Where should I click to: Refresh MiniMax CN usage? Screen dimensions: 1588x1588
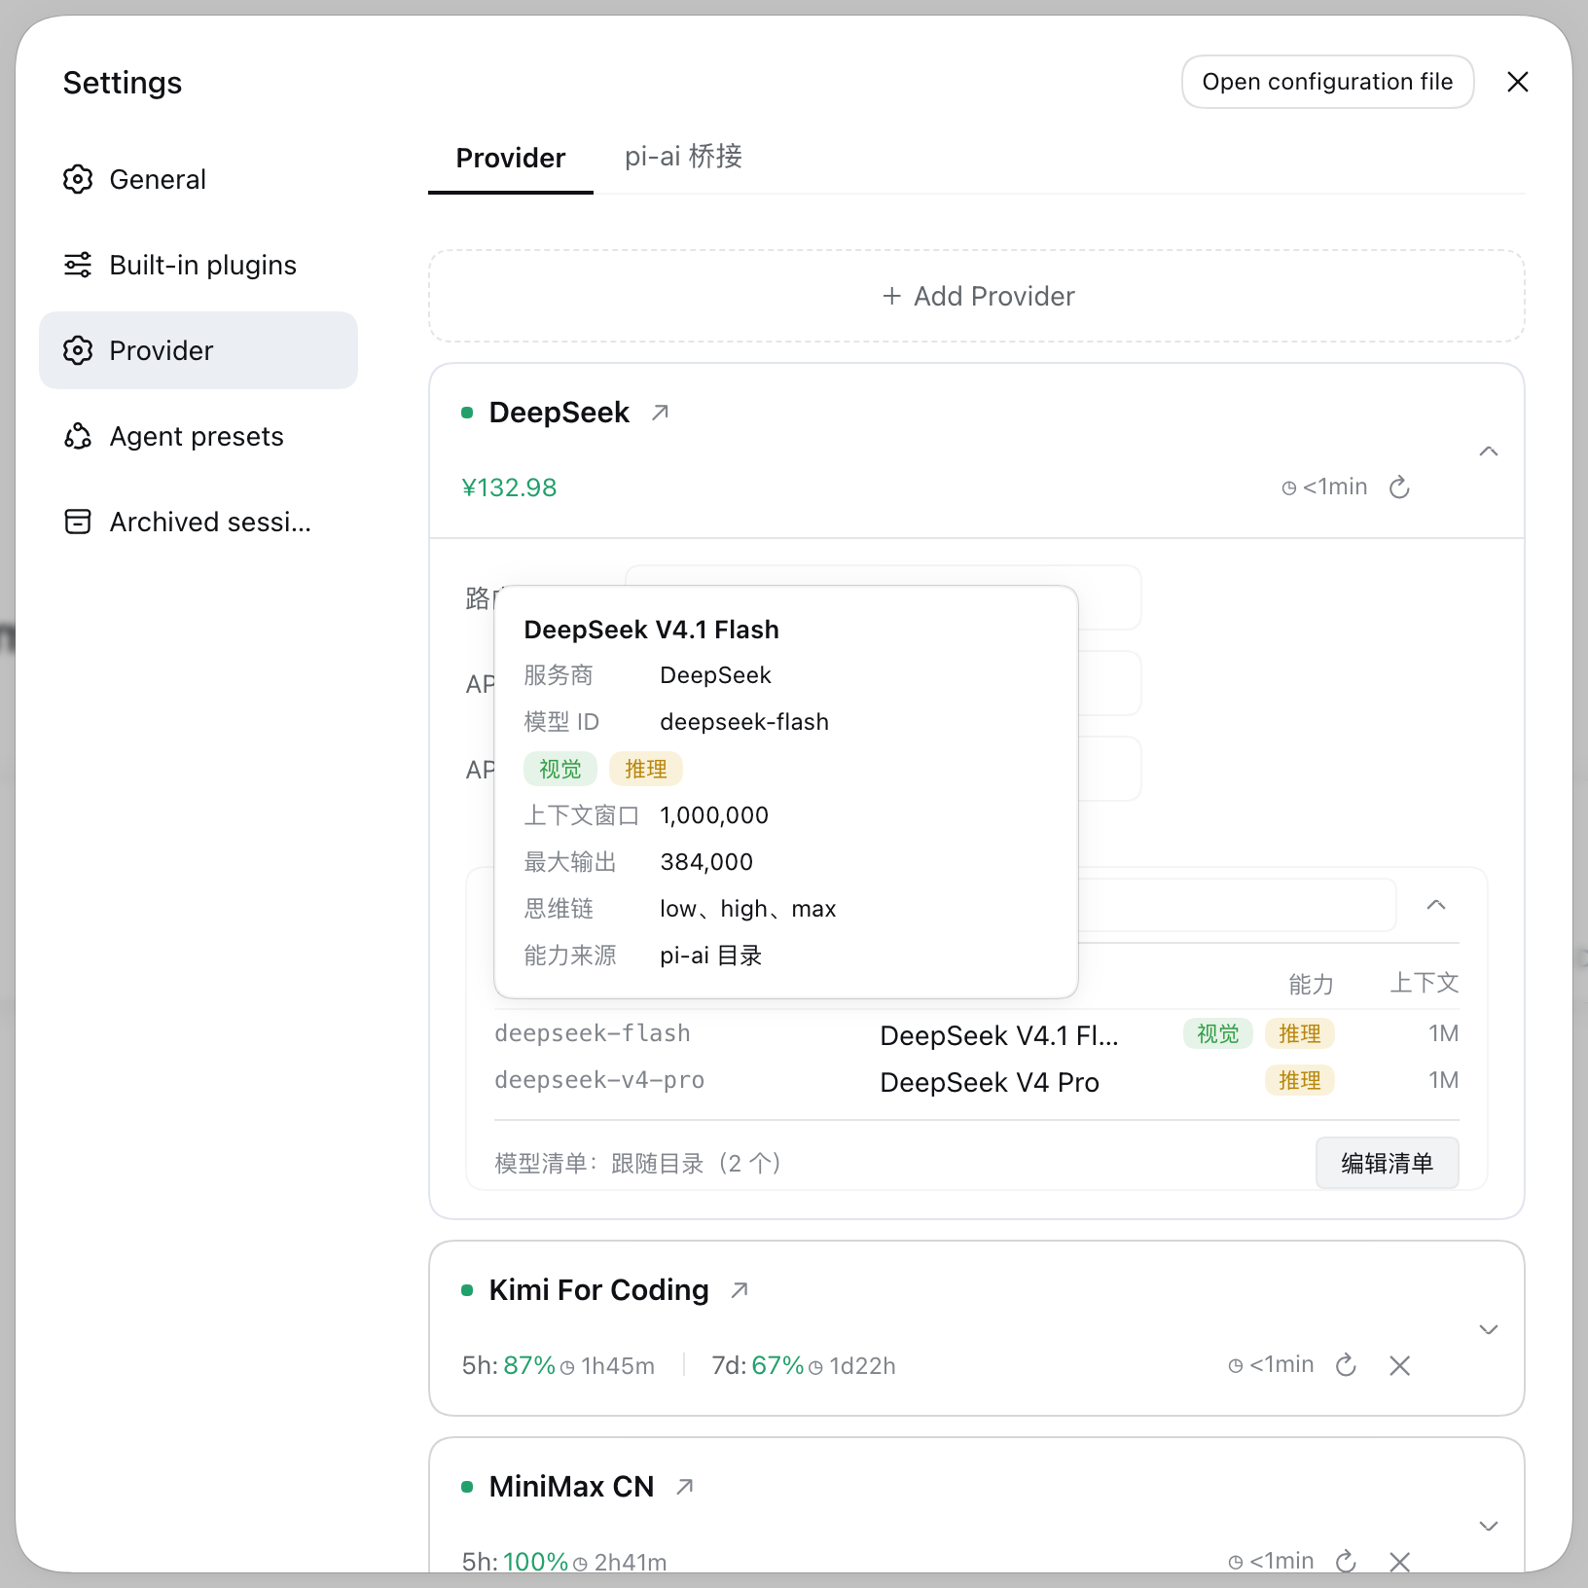point(1346,1561)
